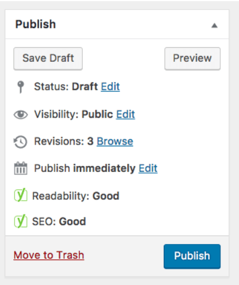Click the publish schedule calendar icon

point(20,168)
